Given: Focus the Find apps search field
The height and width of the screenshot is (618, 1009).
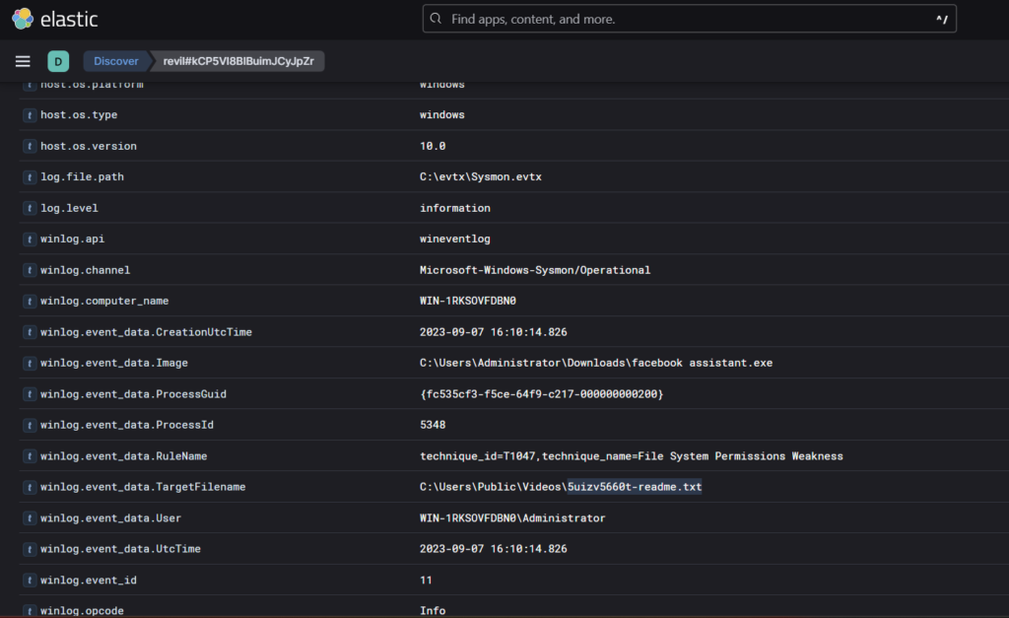Looking at the screenshot, I should point(680,19).
